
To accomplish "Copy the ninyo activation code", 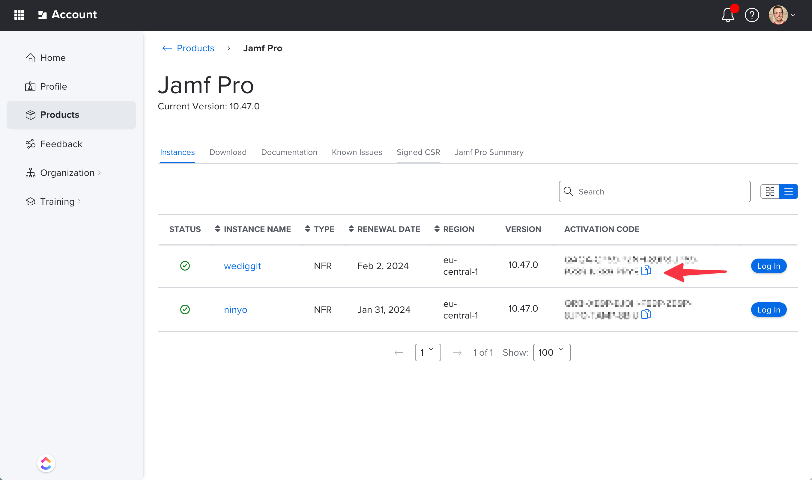I will [x=646, y=314].
